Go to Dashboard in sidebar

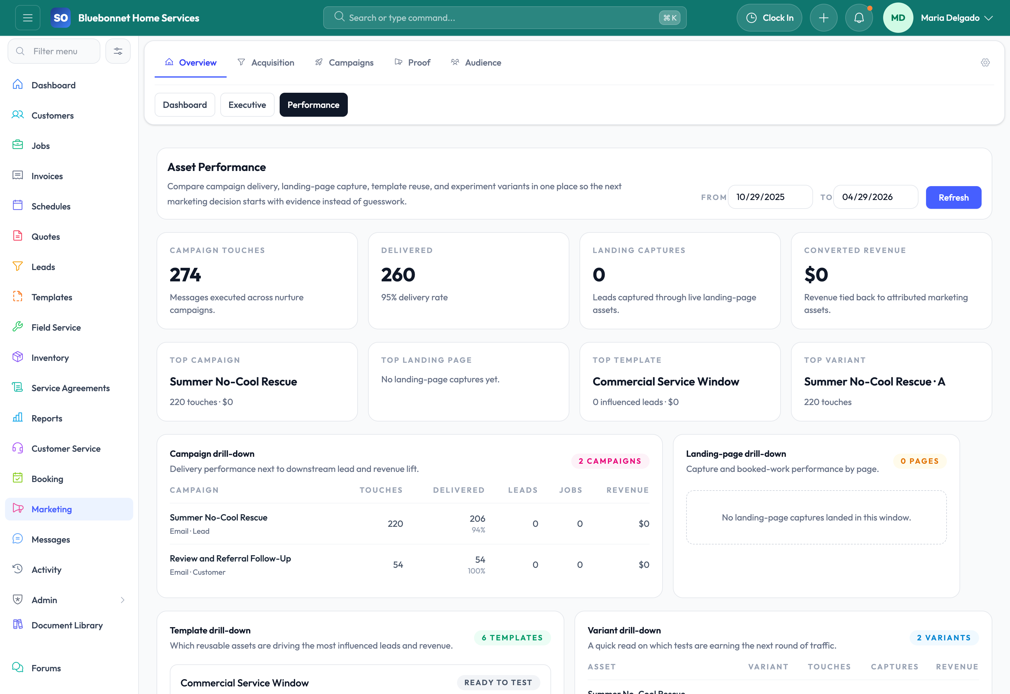pyautogui.click(x=69, y=85)
